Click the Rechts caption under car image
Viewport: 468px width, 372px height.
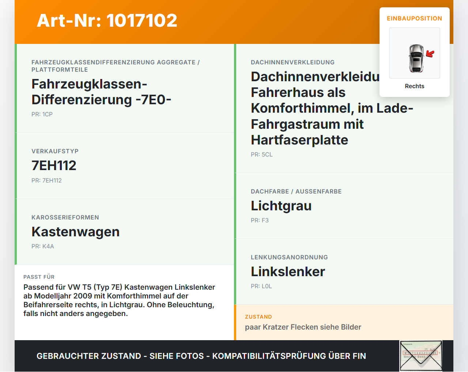coord(415,86)
